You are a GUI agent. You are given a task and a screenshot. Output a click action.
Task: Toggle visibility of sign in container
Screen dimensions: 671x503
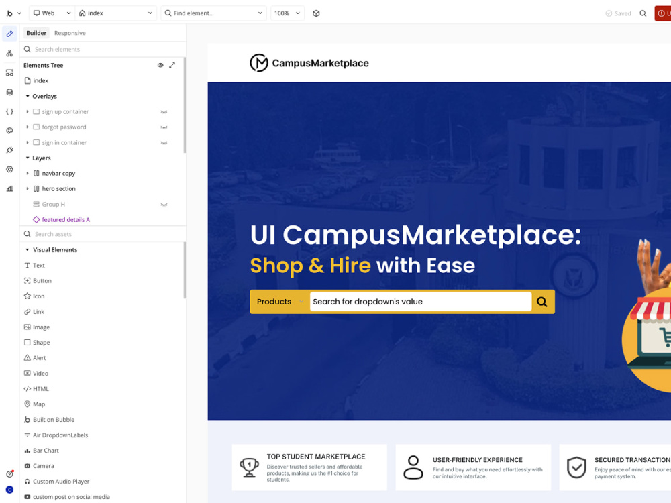click(164, 142)
